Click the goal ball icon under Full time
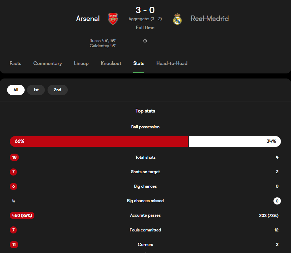Image resolution: width=291 pixels, height=253 pixels. coord(145,41)
